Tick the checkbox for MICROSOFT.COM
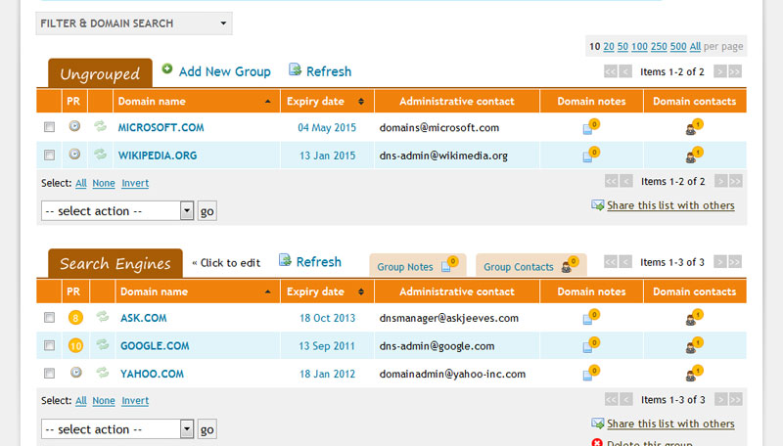The height and width of the screenshot is (446, 783). coord(49,127)
